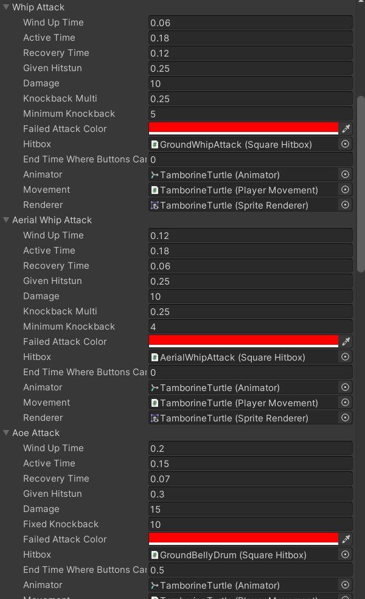Click the eyedropper next to Aerial Whip Attack's color
365x599 pixels.
(346, 341)
